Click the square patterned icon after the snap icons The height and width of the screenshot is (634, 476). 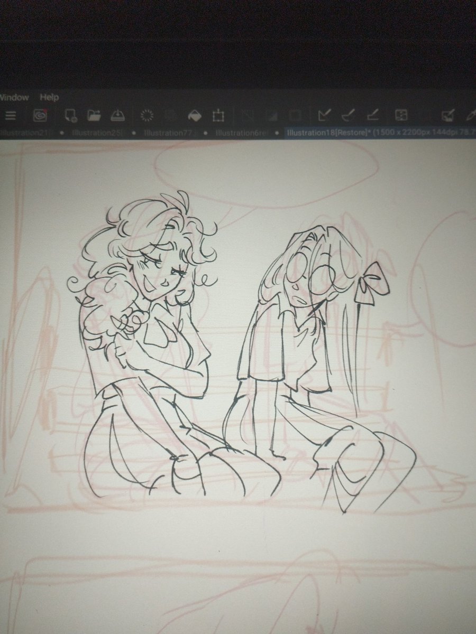[400, 114]
